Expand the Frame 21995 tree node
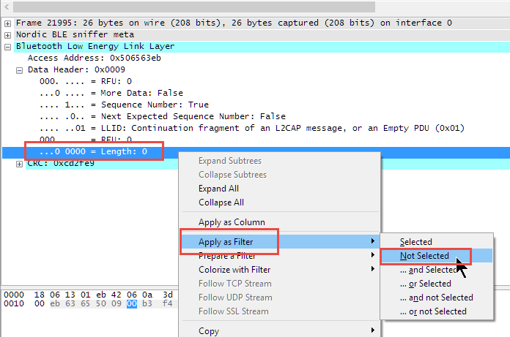 click(8, 23)
